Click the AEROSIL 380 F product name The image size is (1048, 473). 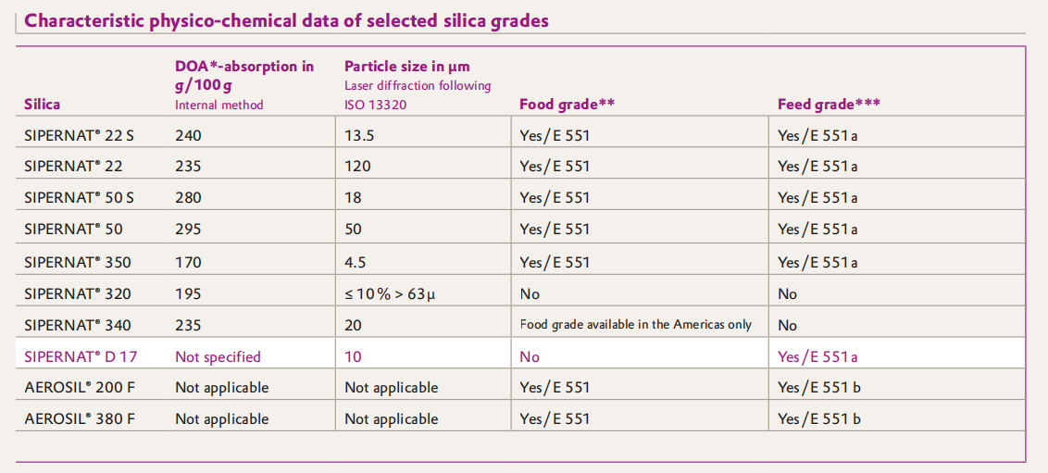click(80, 418)
